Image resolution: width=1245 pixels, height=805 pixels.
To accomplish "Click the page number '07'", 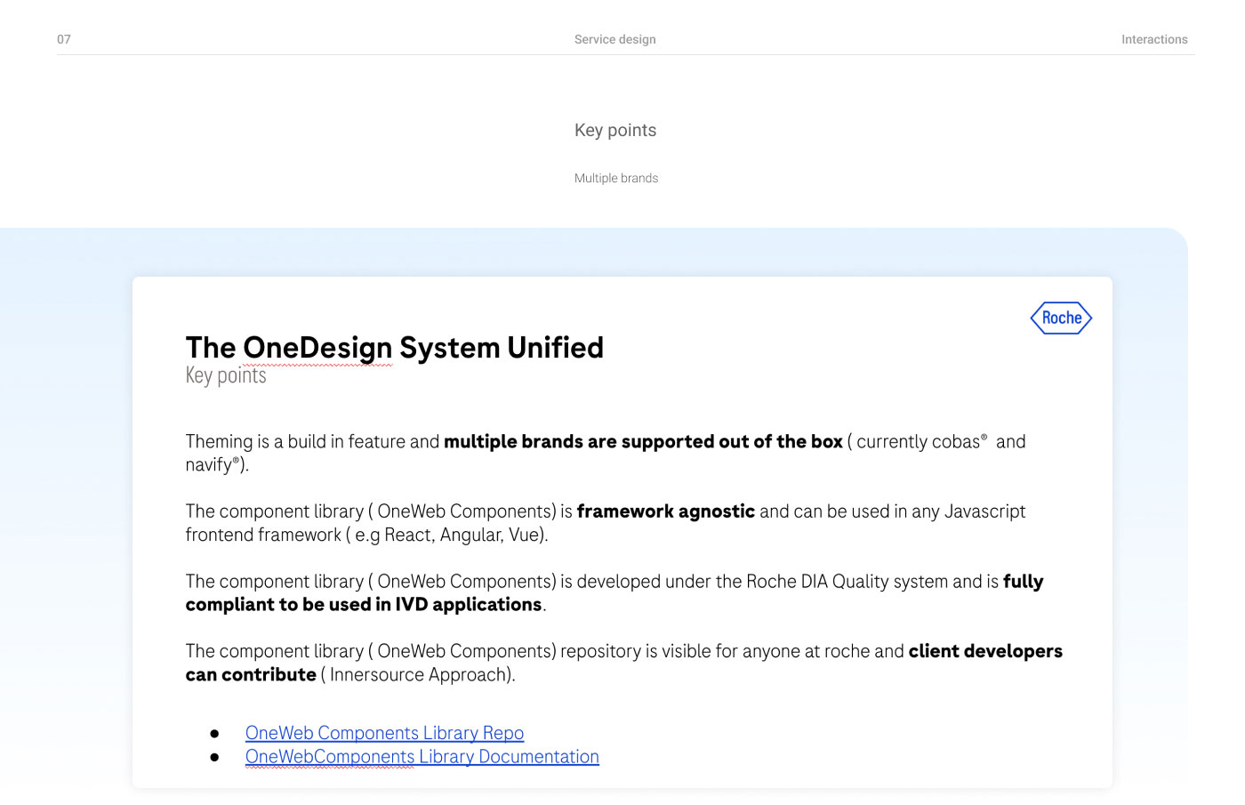I will tap(64, 39).
